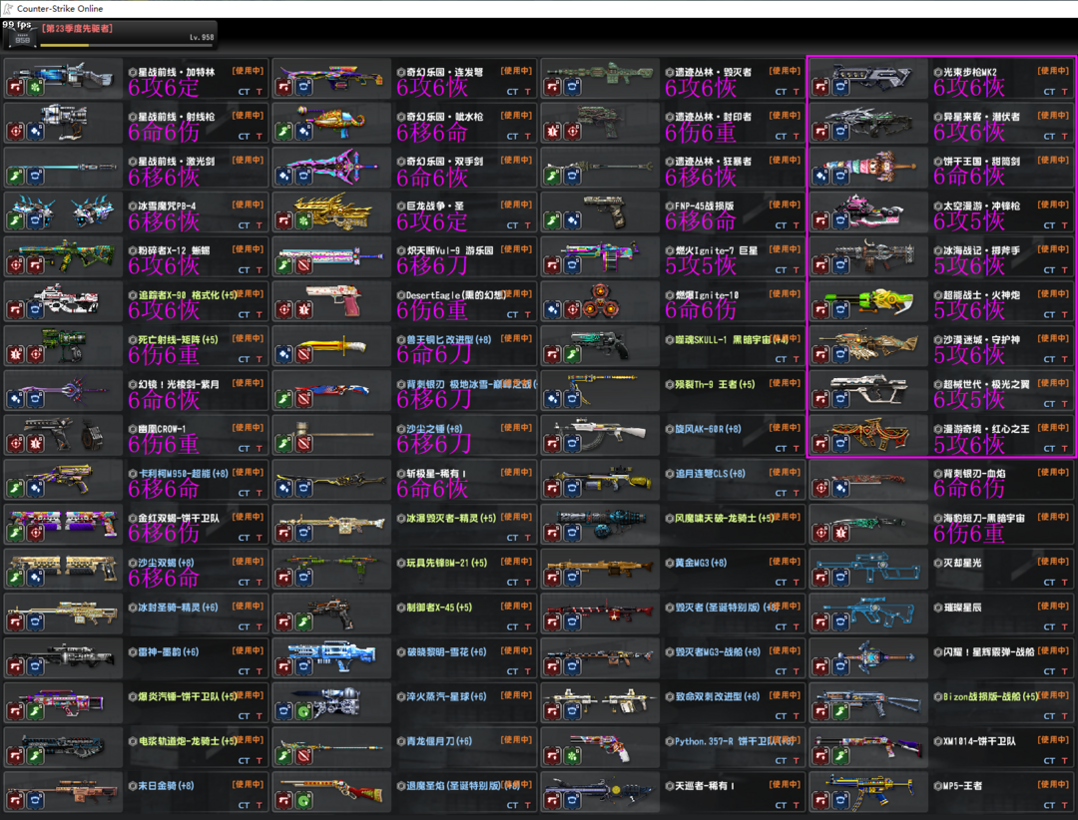Viewport: 1078px width, 820px height.
Task: Click the Counter-Strike Online window title text
Action: 60,9
